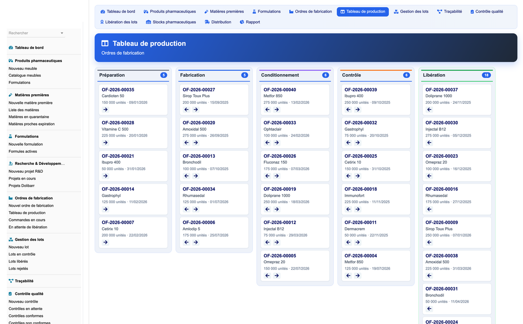This screenshot has height=324, width=523.
Task: Click left arrow on OF-2026-00025 Cetirix 10
Action: (x=348, y=176)
